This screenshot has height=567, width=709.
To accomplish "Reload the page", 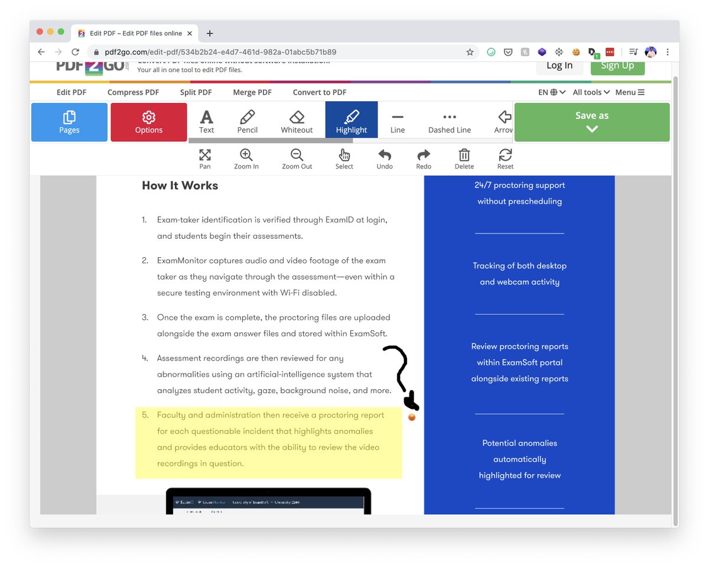I will (x=75, y=52).
